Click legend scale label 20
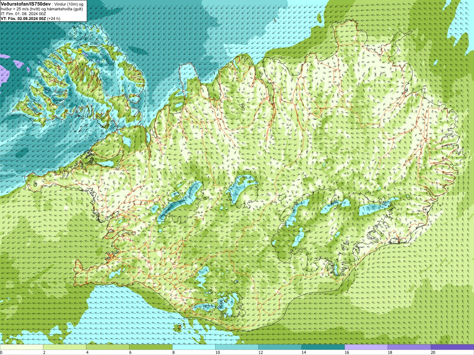Viewport: 474px width, 355px height. coord(433,352)
